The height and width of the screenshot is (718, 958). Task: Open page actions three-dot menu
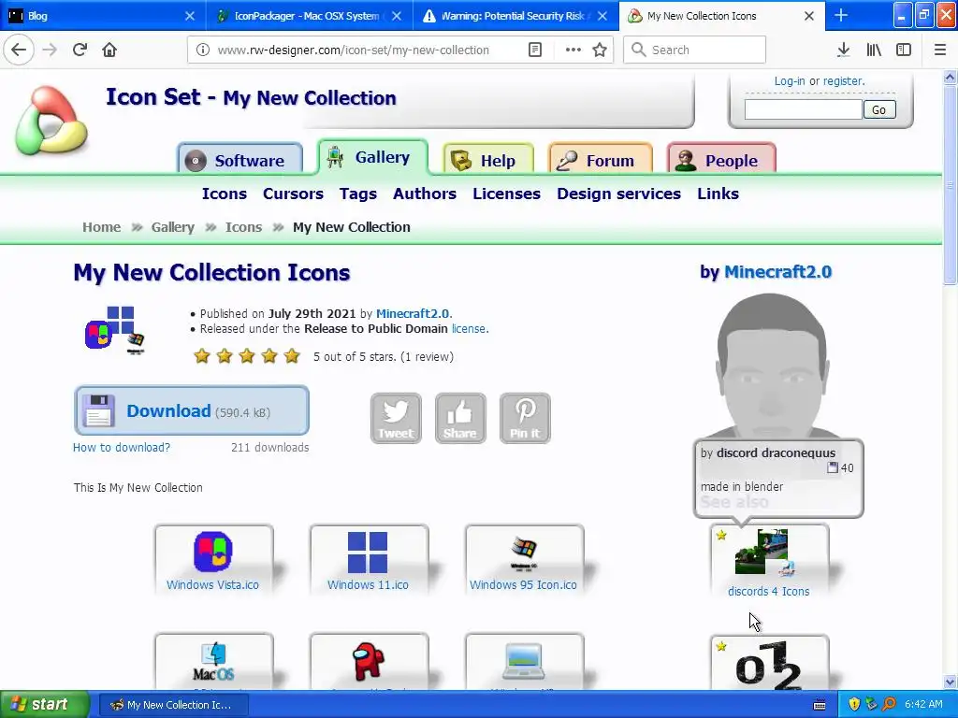573,50
